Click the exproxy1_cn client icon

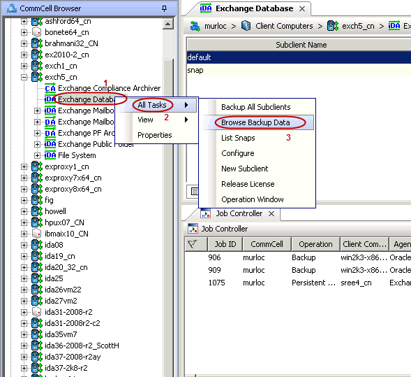tap(37, 166)
